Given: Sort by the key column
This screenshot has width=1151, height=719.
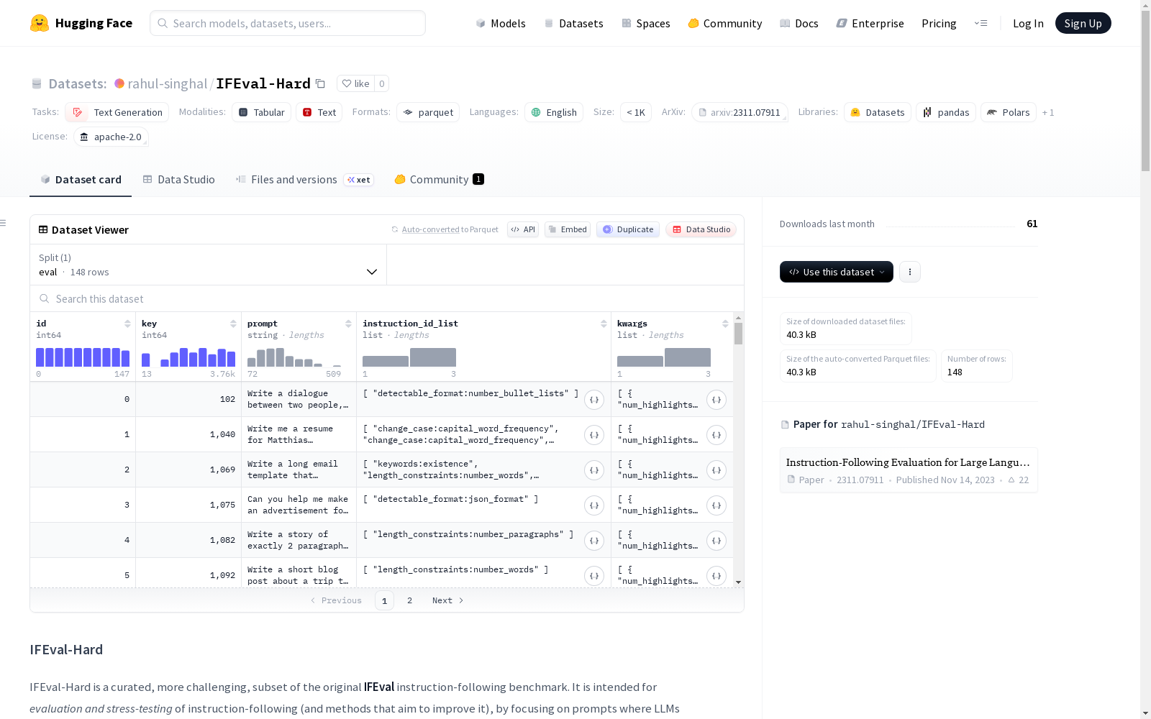Looking at the screenshot, I should tap(233, 324).
